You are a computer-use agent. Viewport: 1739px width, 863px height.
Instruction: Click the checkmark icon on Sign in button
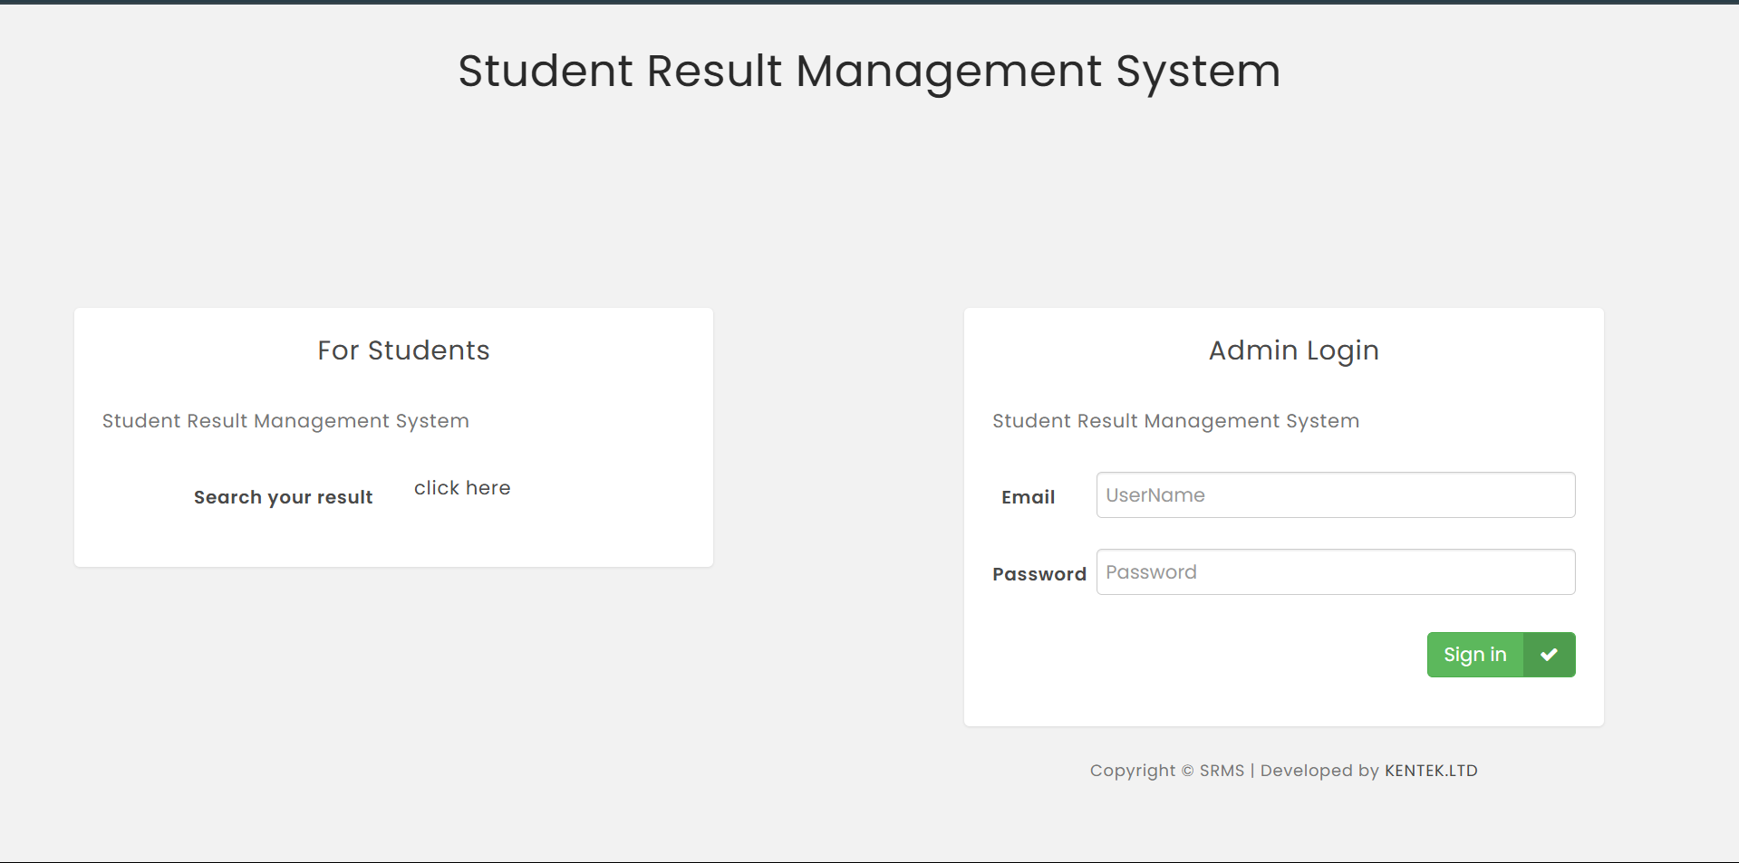click(x=1549, y=655)
